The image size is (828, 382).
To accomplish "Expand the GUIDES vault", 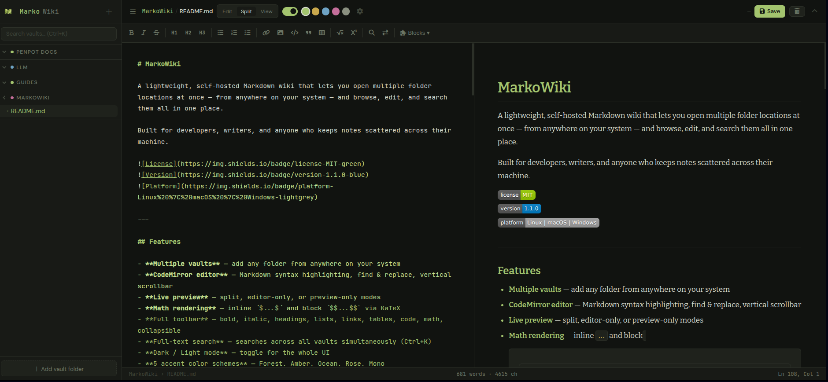I will point(61,82).
